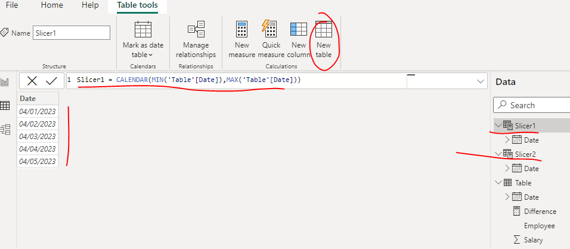Click the Data pane heading
The height and width of the screenshot is (249, 570).
[506, 82]
